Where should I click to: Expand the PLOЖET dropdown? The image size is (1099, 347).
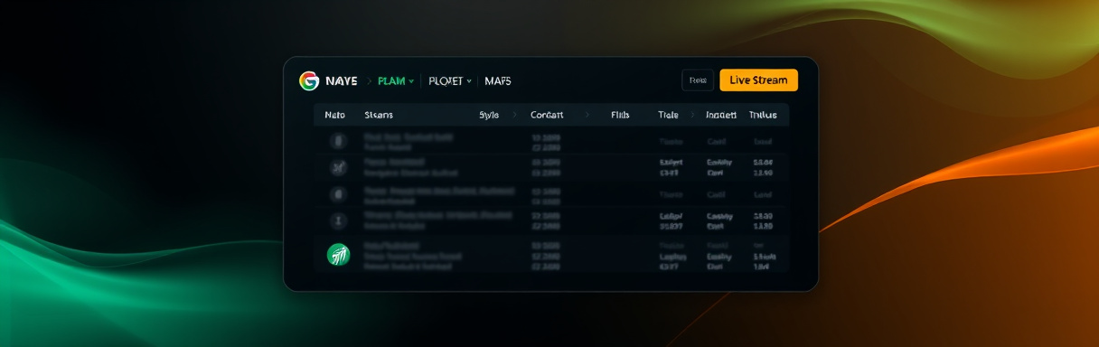coord(450,80)
